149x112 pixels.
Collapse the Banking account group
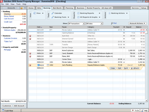pyautogui.click(x=2, y=11)
